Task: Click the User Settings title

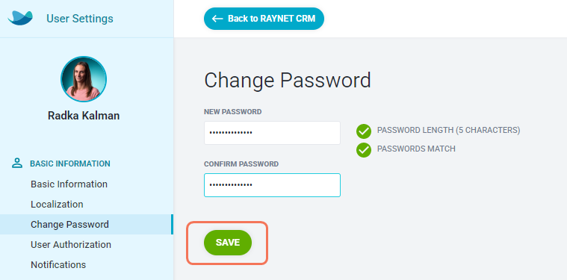Action: (x=80, y=19)
